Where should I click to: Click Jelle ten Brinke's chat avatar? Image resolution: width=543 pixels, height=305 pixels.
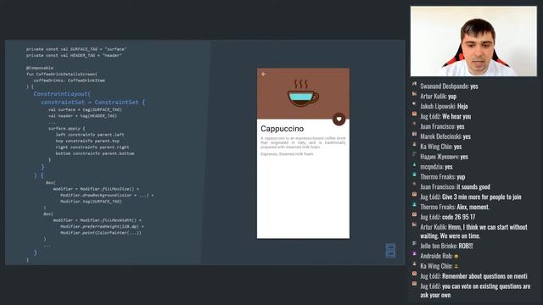[414, 244]
